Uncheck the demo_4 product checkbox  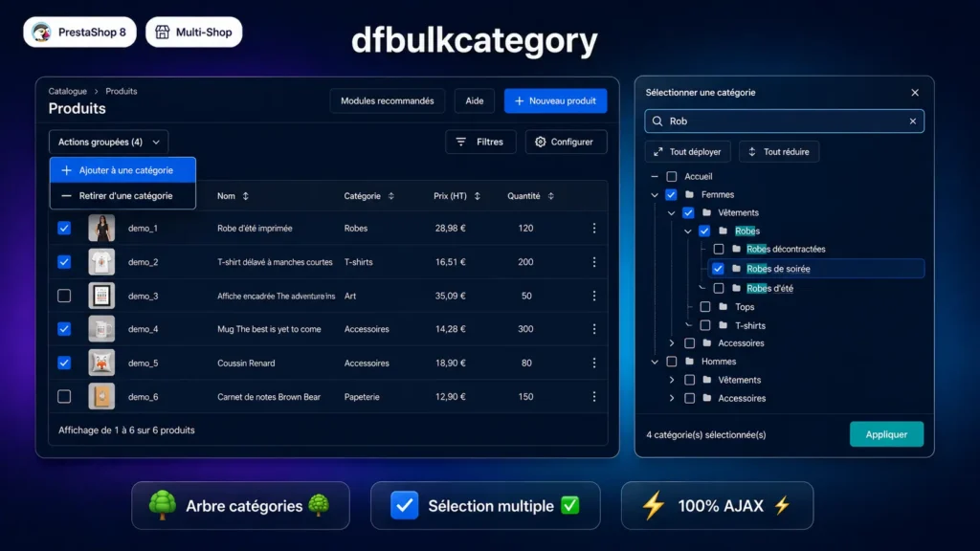(64, 329)
